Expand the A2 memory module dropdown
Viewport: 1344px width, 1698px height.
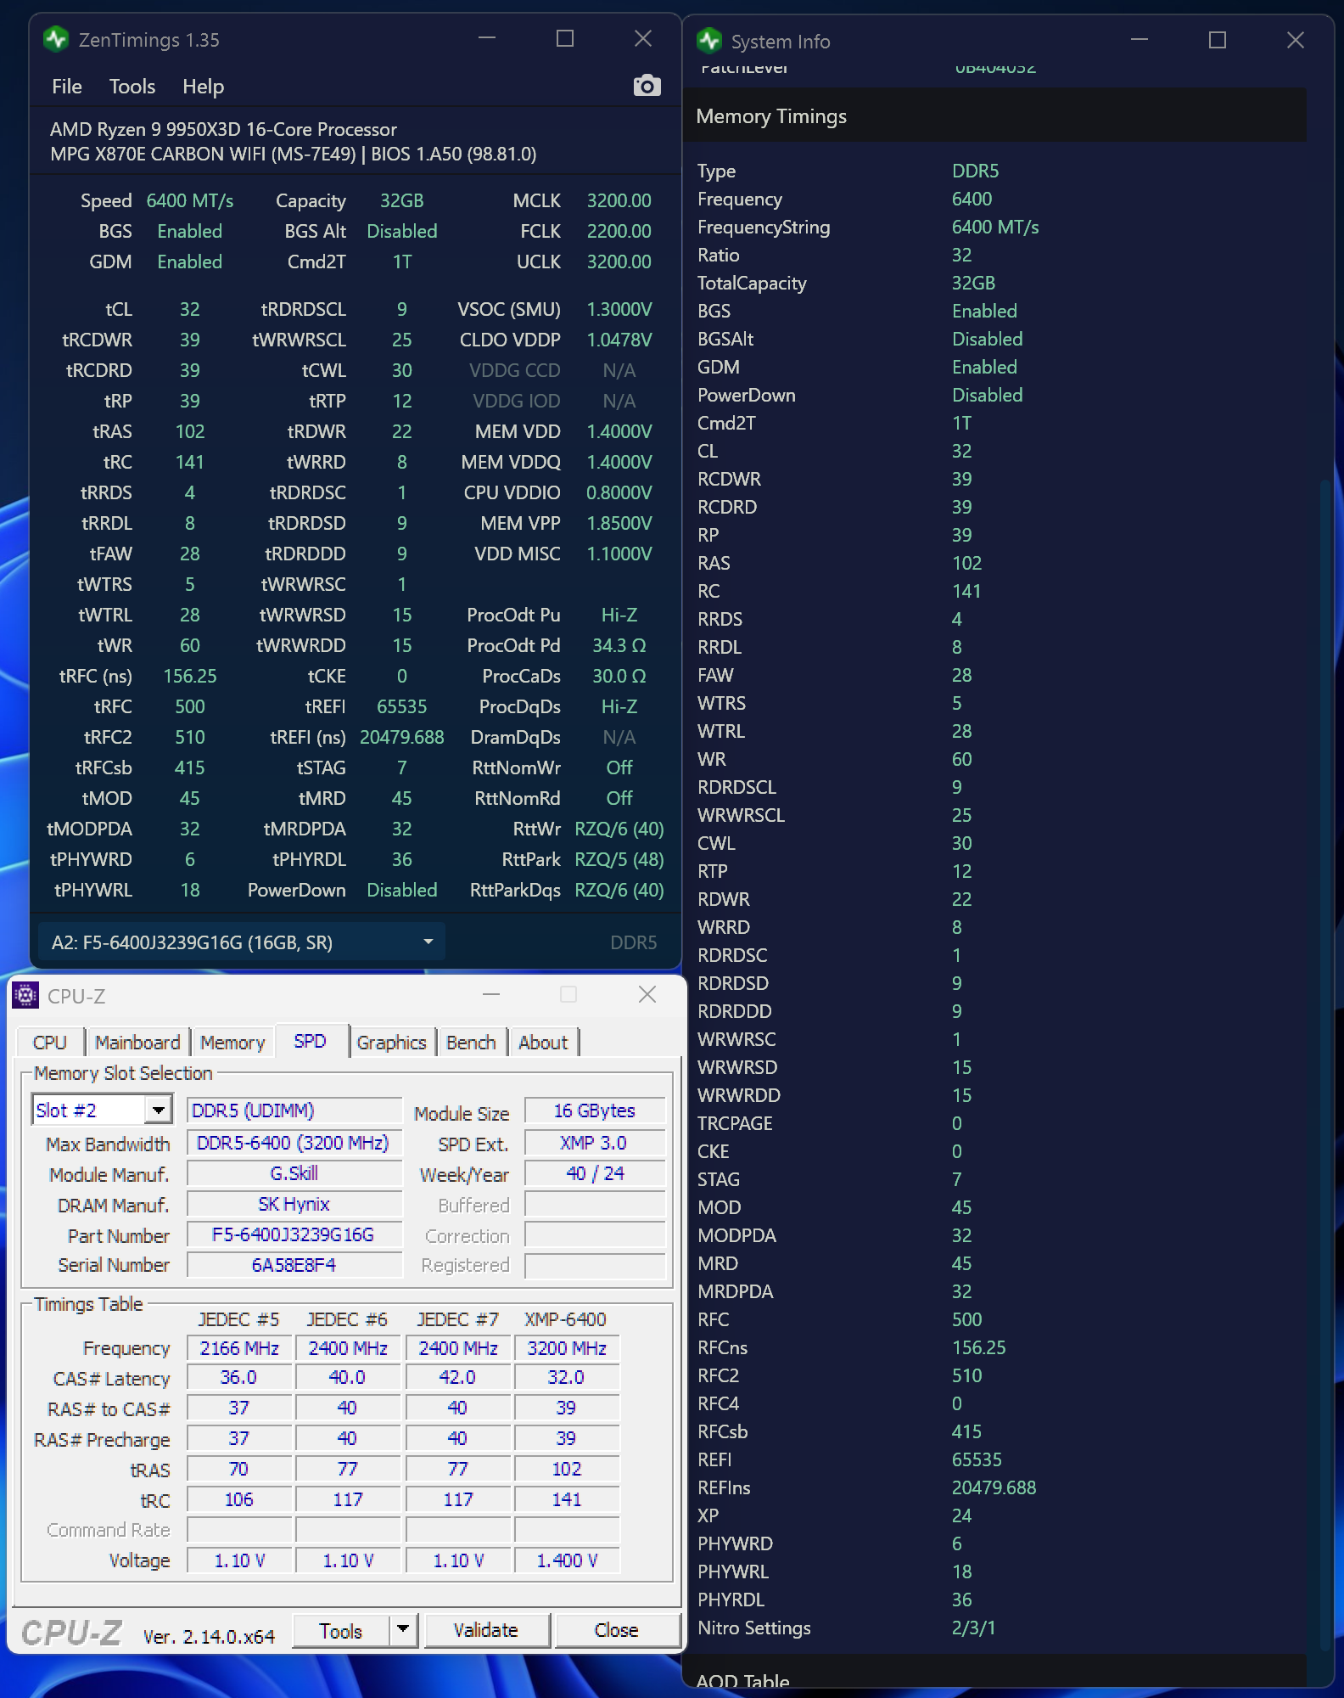(x=242, y=942)
